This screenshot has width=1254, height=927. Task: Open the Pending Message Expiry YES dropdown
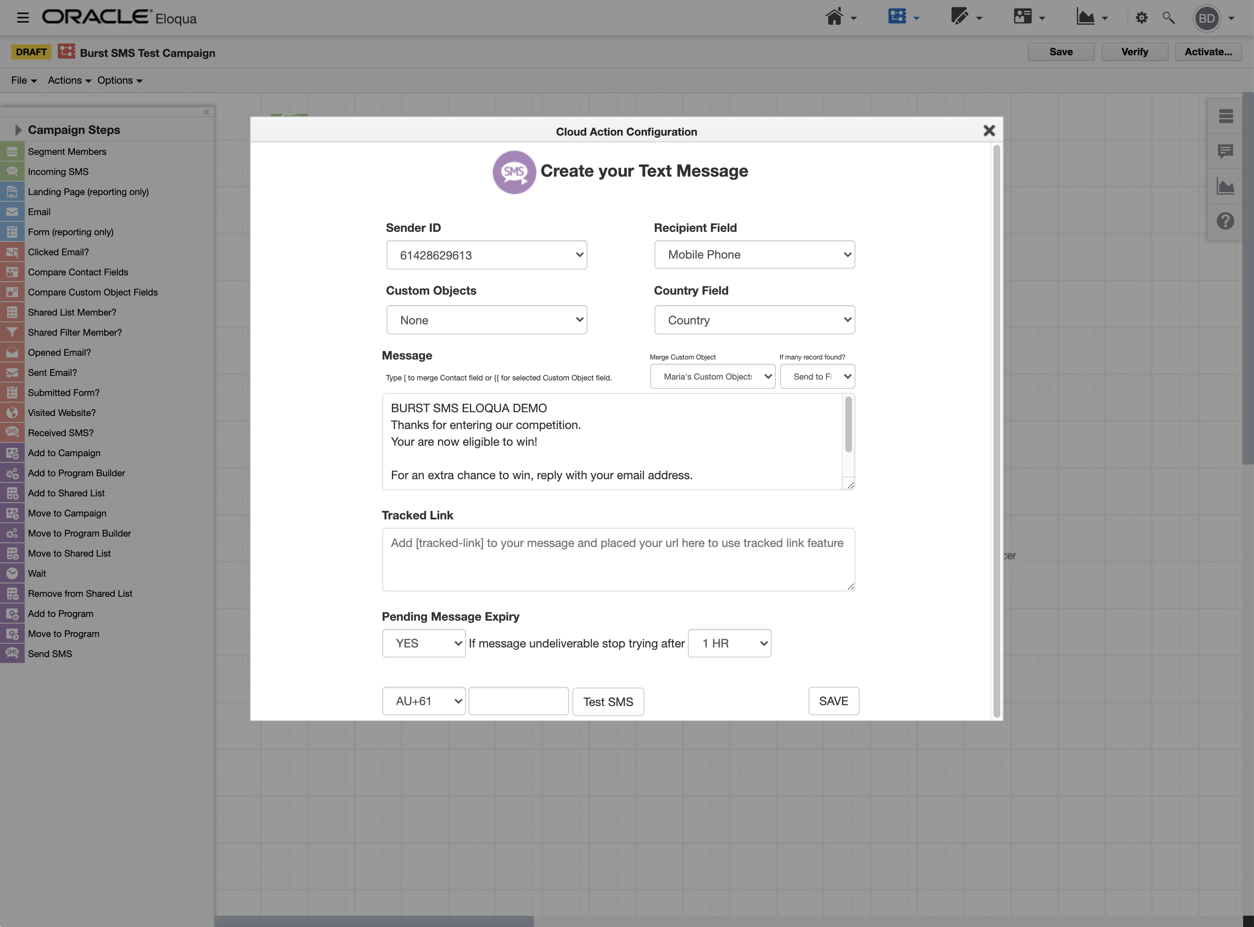(x=423, y=644)
